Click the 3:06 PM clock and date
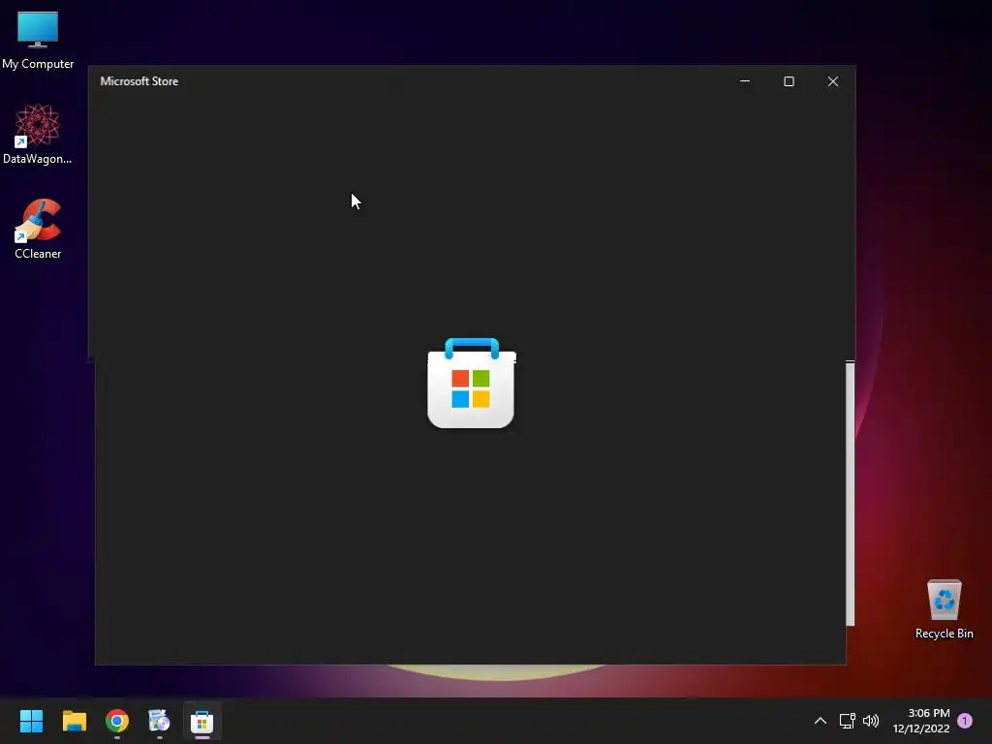This screenshot has width=992, height=744. pyautogui.click(x=921, y=721)
